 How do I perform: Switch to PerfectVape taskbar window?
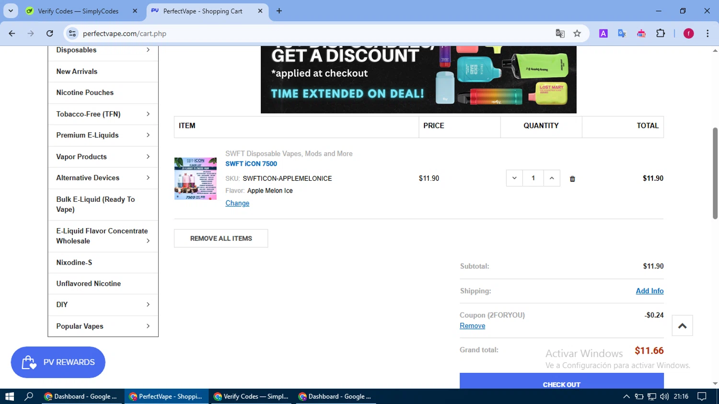tap(166, 396)
